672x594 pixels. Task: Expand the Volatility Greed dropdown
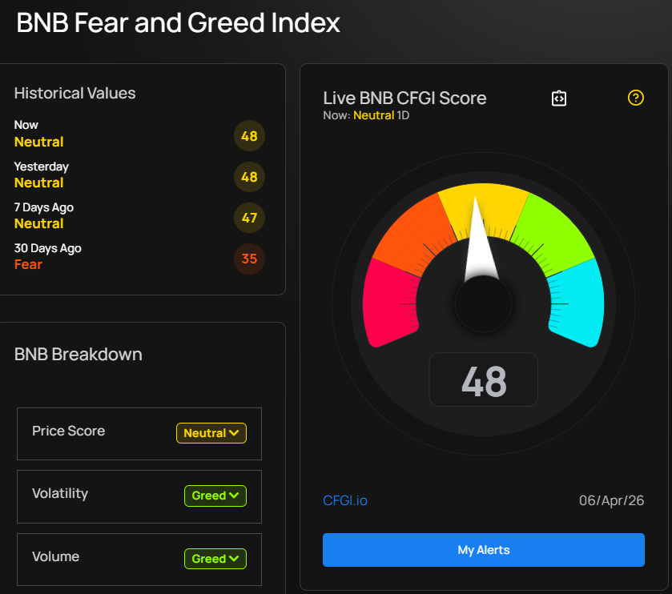215,496
